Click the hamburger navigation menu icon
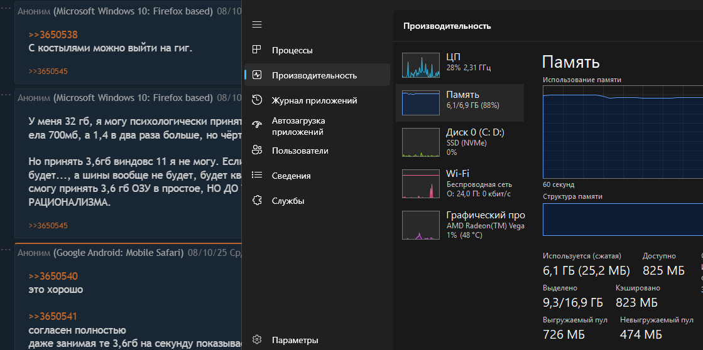The height and width of the screenshot is (350, 703). (x=256, y=24)
